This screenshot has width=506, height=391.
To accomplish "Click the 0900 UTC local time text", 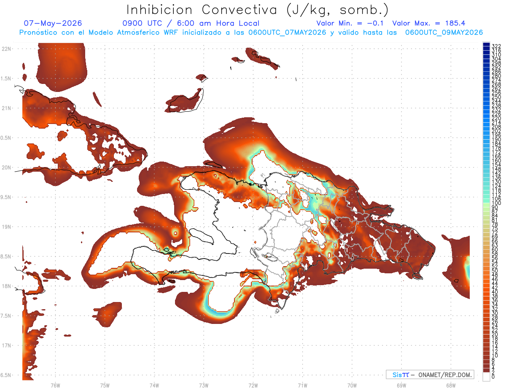I will [x=191, y=23].
